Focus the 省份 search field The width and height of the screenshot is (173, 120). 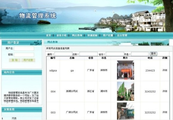pos(115,54)
